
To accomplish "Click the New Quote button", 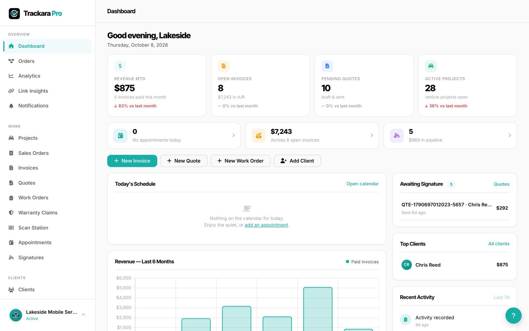I will pos(184,161).
